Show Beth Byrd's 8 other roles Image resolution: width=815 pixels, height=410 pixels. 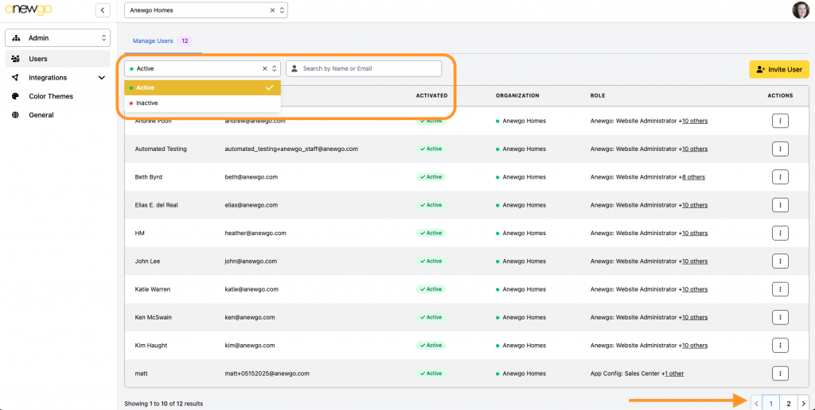click(693, 177)
